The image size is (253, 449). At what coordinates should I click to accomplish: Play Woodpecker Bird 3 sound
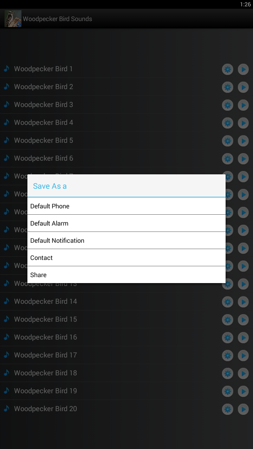243,105
